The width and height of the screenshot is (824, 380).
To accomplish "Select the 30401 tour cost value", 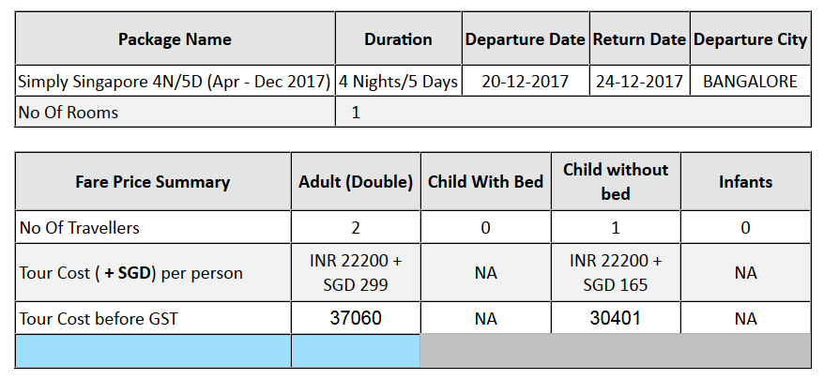I will pos(616,318).
